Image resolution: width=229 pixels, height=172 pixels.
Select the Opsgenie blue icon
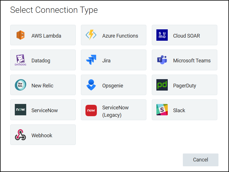point(91,85)
